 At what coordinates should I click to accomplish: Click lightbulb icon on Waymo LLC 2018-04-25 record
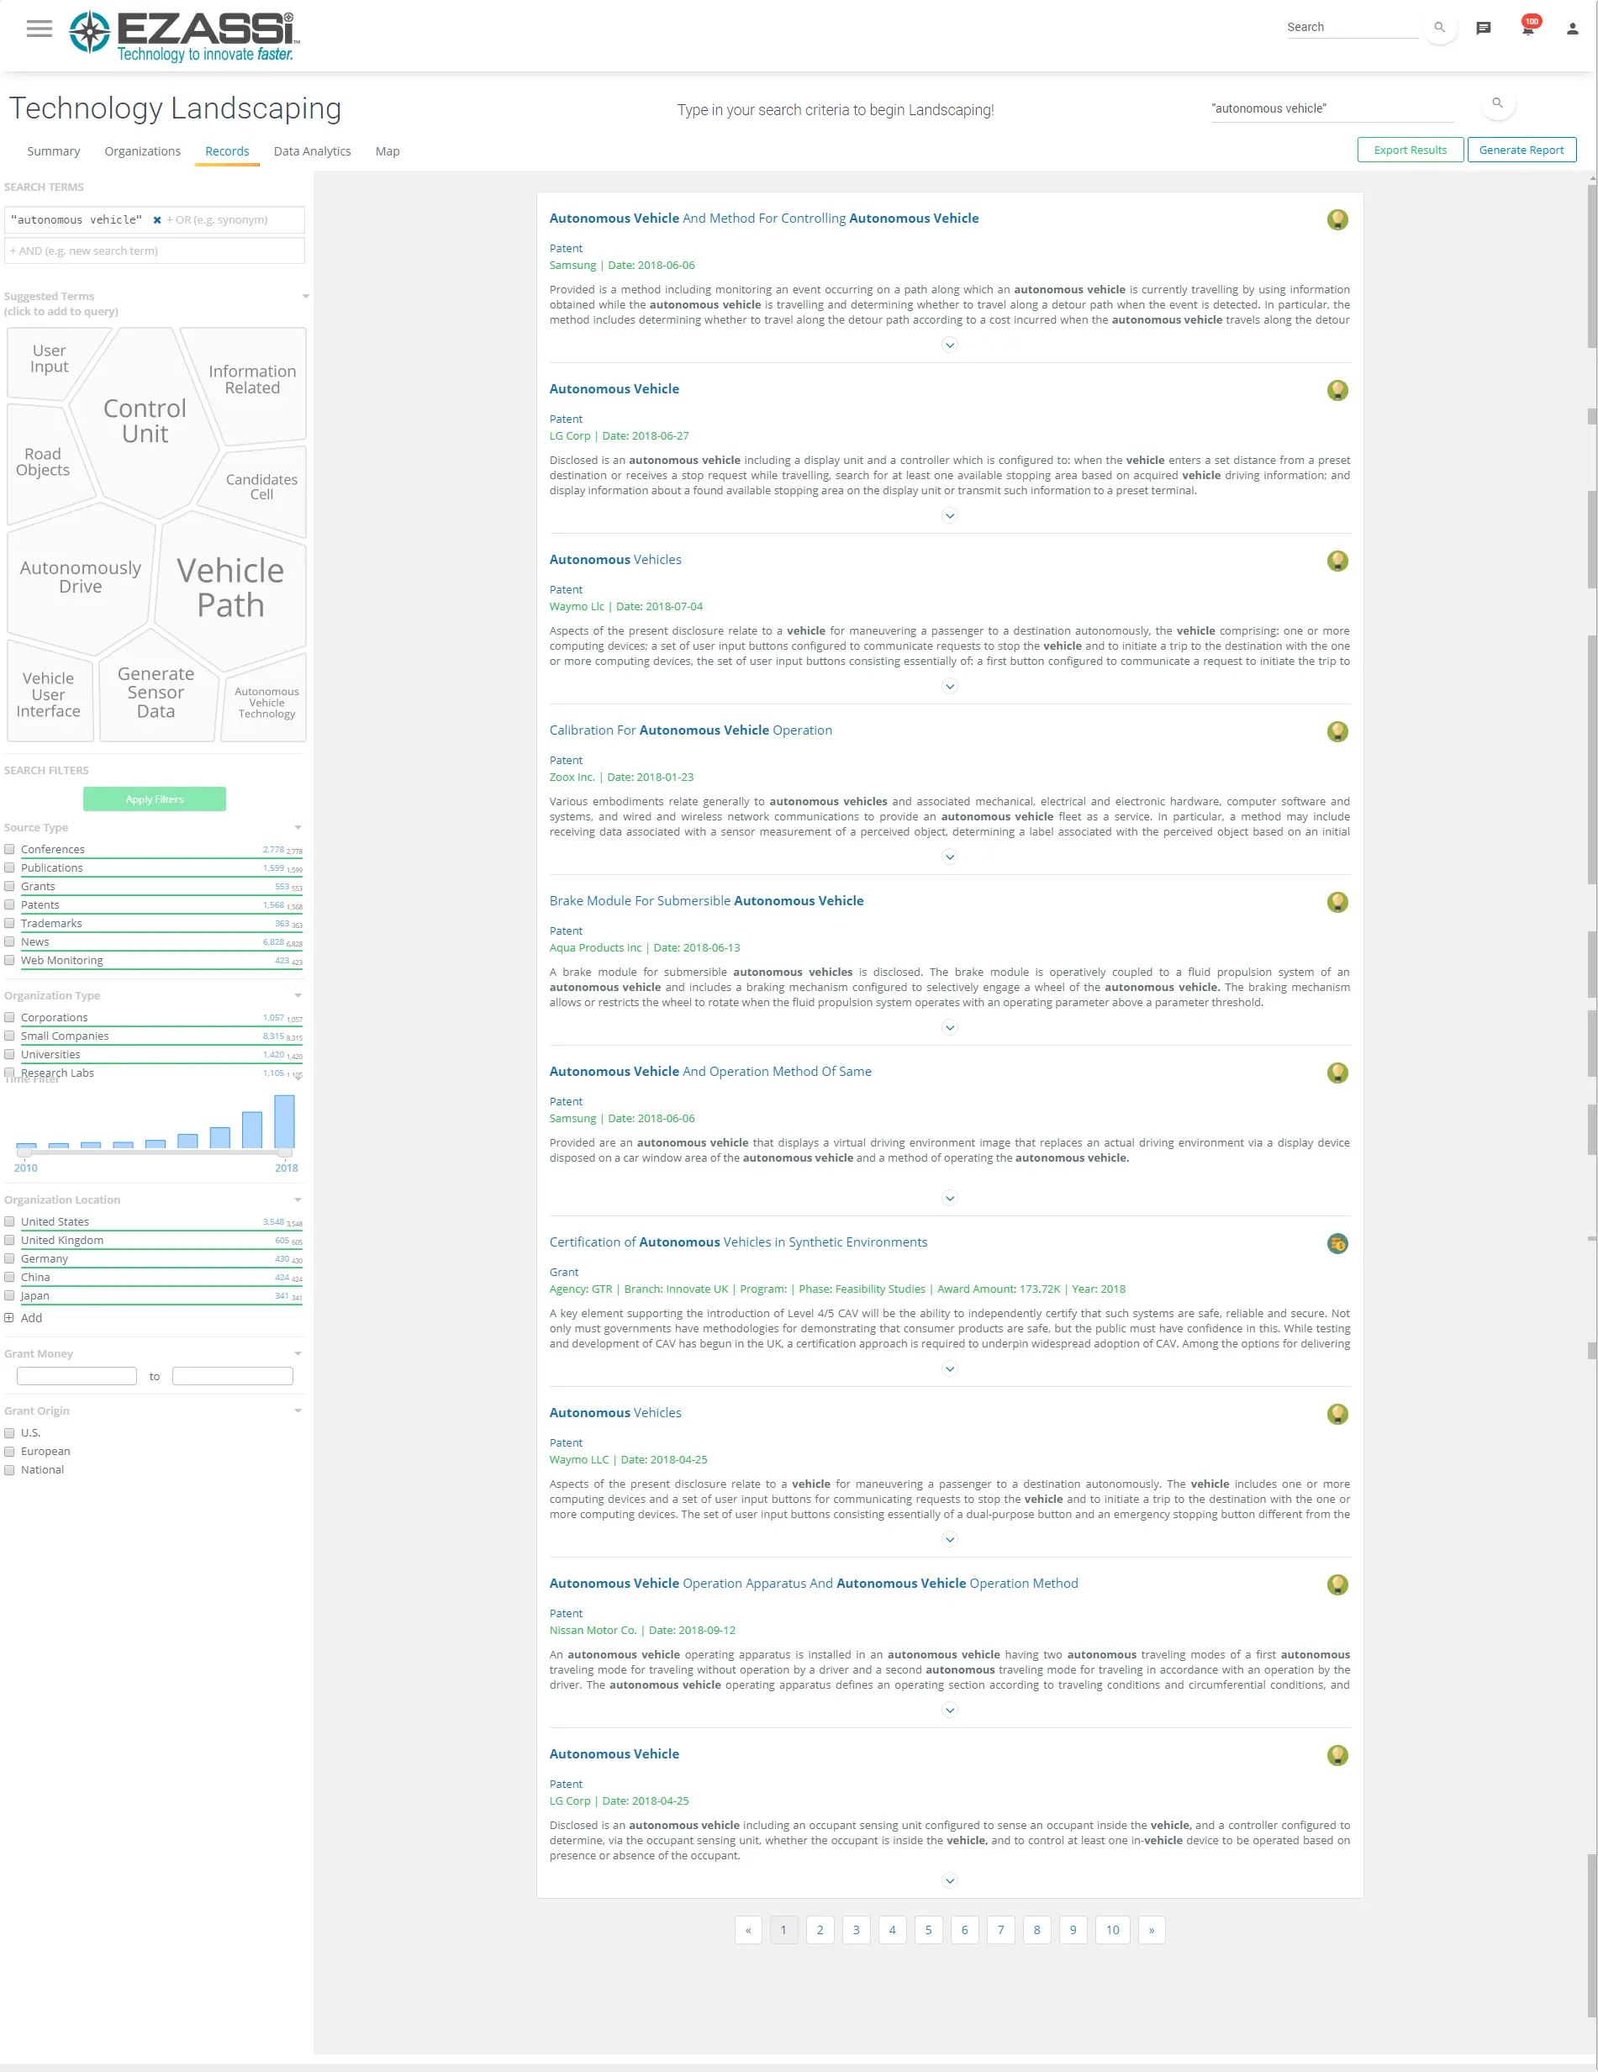coord(1337,1415)
